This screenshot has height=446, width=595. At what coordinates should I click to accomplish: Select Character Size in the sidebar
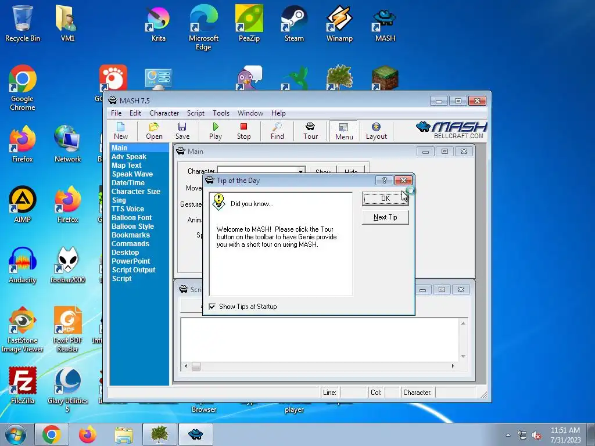[136, 192]
